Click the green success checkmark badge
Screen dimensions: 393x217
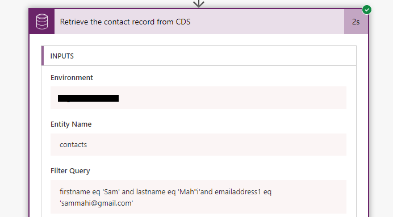(x=367, y=10)
